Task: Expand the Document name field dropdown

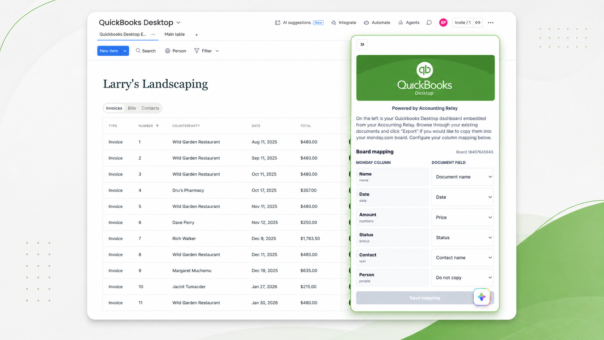Action: [x=462, y=177]
